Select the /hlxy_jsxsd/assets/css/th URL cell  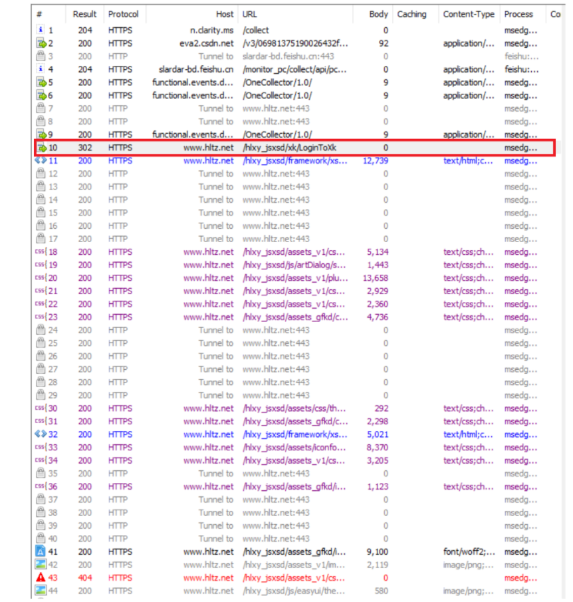coord(294,408)
